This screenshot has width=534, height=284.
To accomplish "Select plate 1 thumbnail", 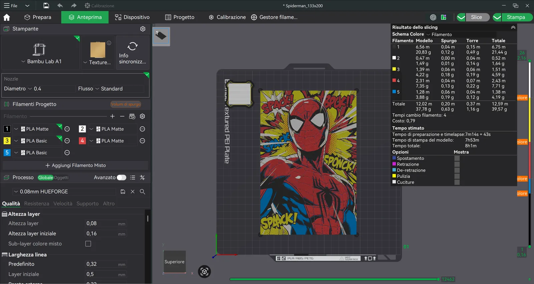I will [x=161, y=36].
